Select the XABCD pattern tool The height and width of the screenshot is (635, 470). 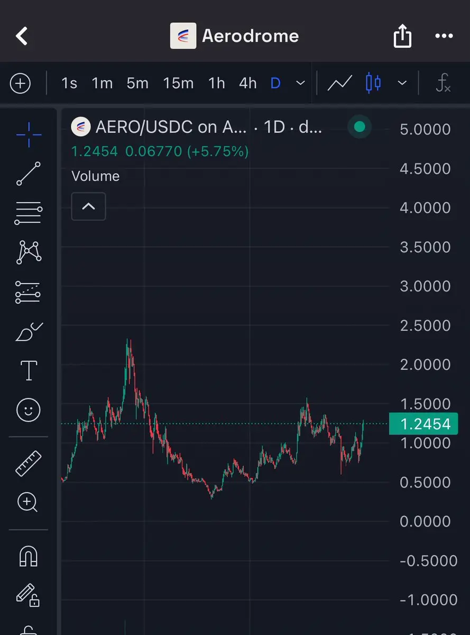point(29,252)
